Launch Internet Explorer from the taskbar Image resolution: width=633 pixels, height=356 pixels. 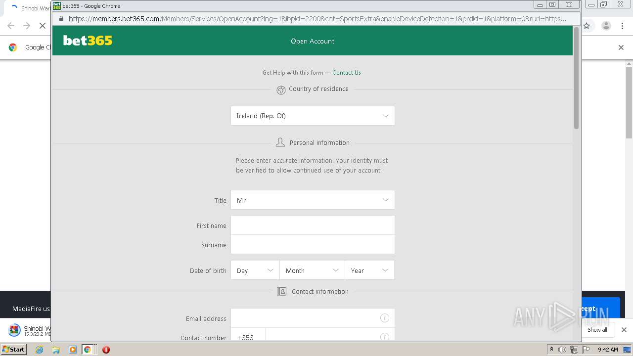click(x=39, y=350)
